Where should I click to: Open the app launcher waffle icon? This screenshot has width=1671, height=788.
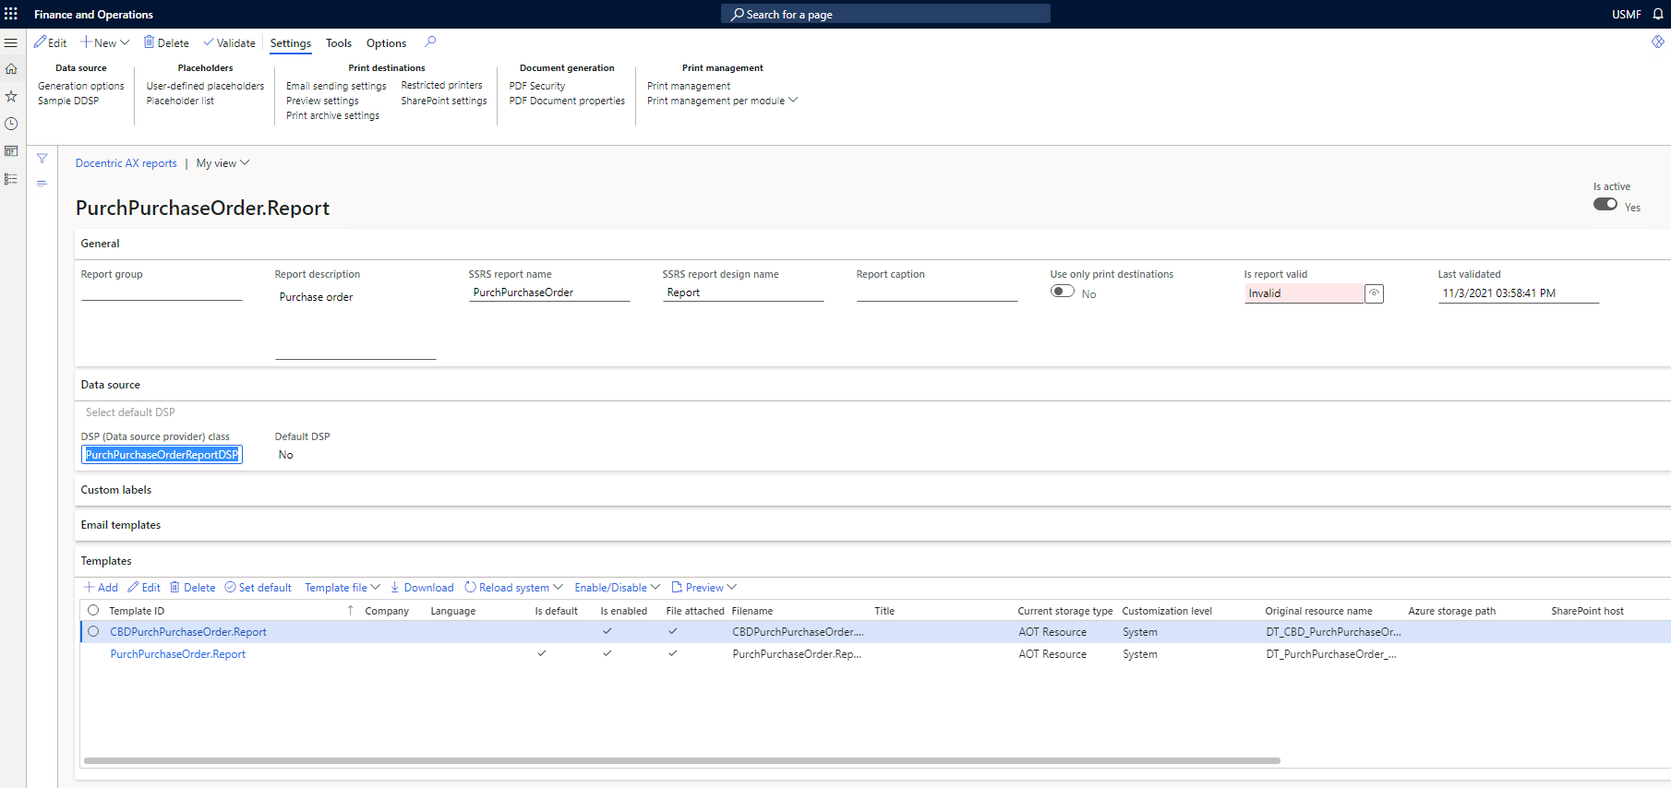click(11, 14)
